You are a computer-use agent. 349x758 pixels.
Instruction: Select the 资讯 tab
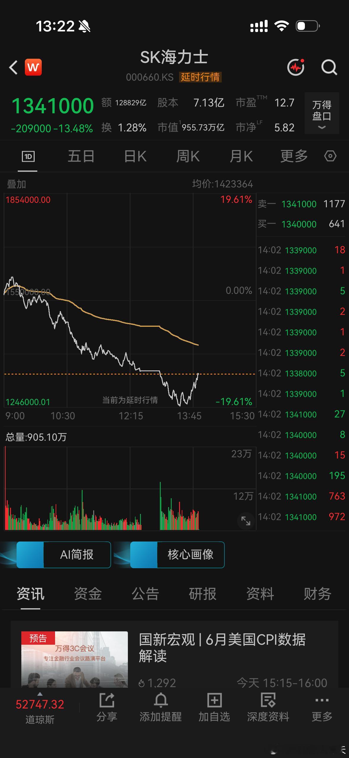click(x=30, y=594)
